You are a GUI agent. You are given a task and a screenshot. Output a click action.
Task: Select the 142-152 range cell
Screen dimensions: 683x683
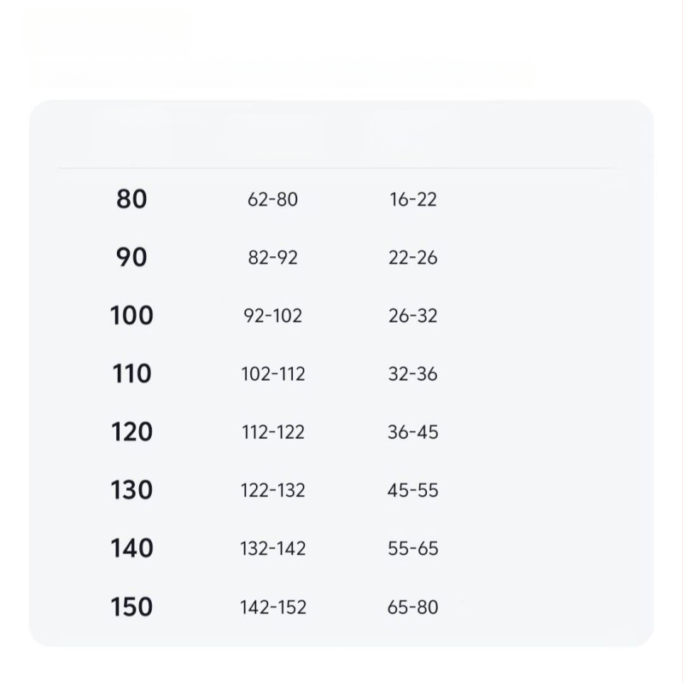pos(272,607)
